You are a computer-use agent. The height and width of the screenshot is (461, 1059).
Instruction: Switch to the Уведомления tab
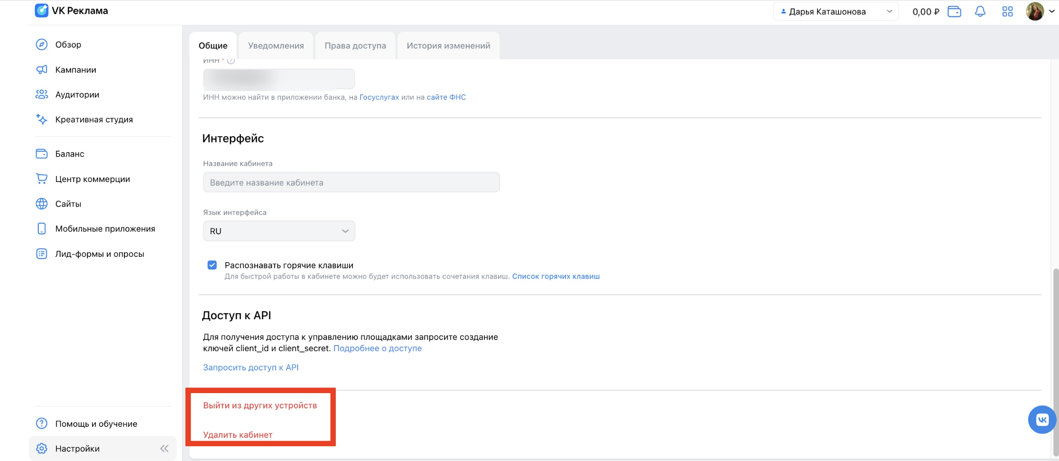(276, 45)
